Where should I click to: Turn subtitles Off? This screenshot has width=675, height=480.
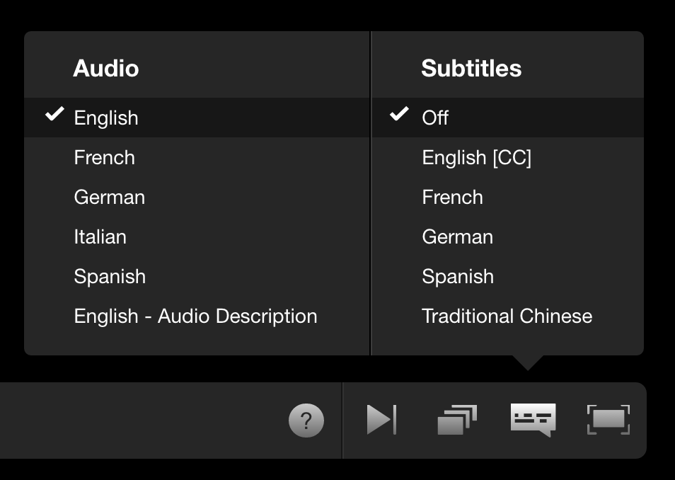click(x=435, y=118)
